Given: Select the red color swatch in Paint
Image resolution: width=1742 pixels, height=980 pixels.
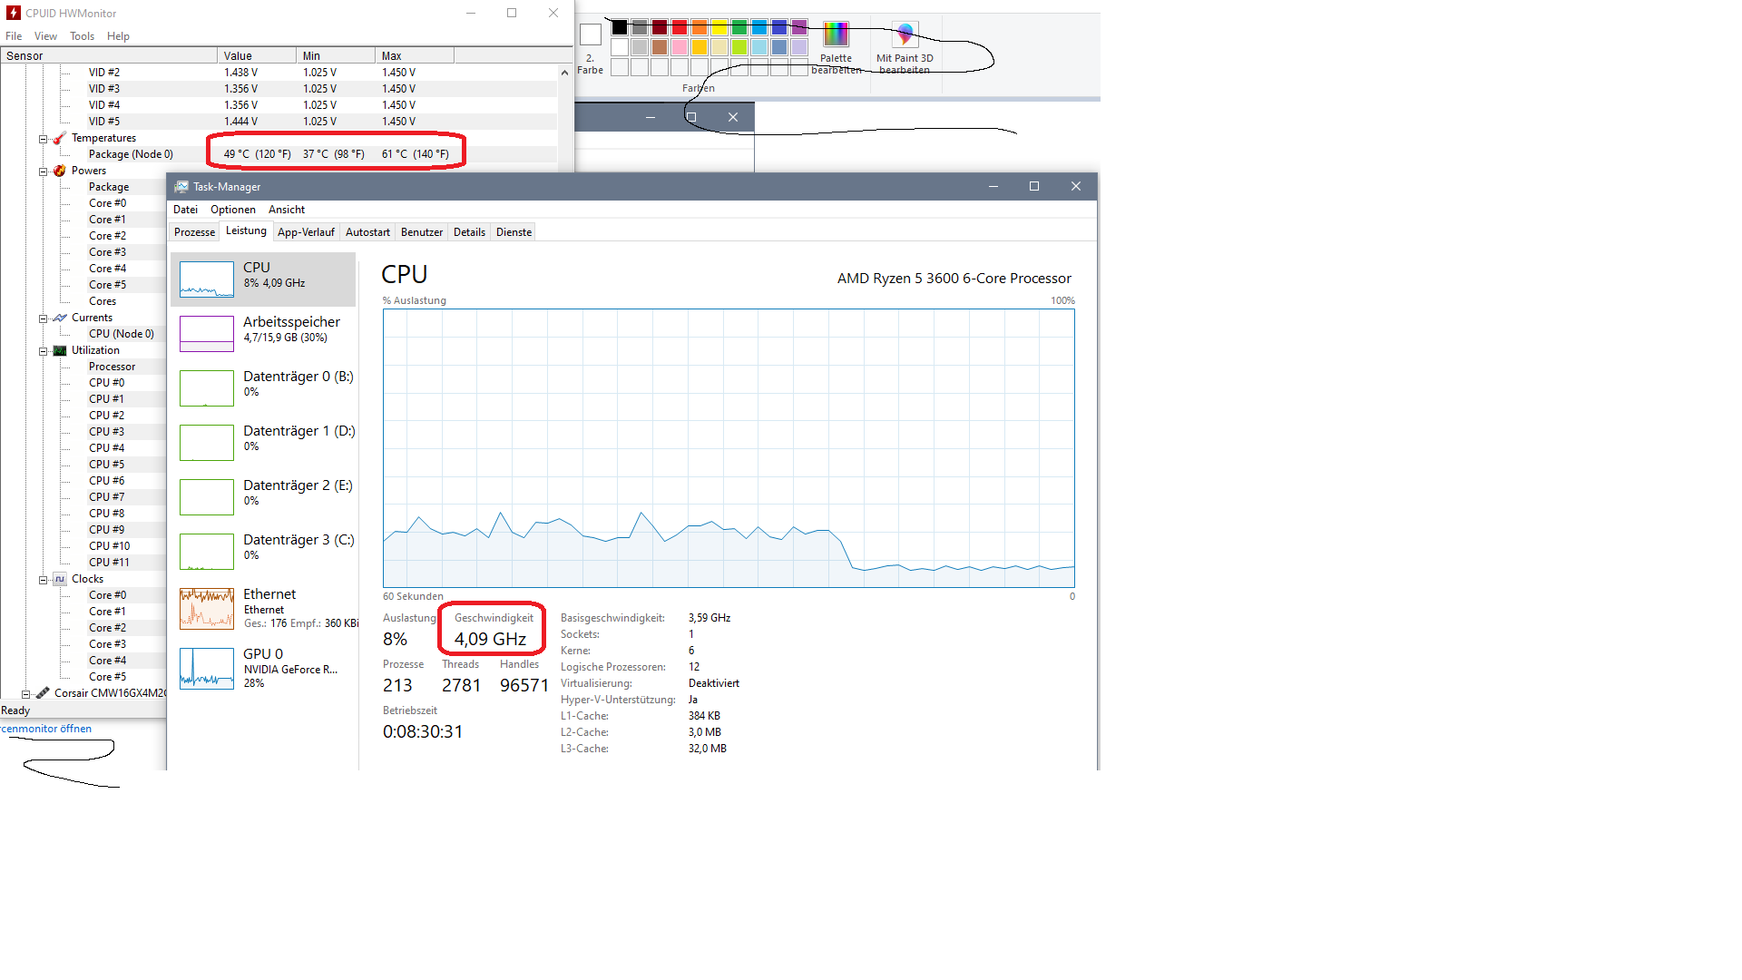Looking at the screenshot, I should [x=679, y=27].
